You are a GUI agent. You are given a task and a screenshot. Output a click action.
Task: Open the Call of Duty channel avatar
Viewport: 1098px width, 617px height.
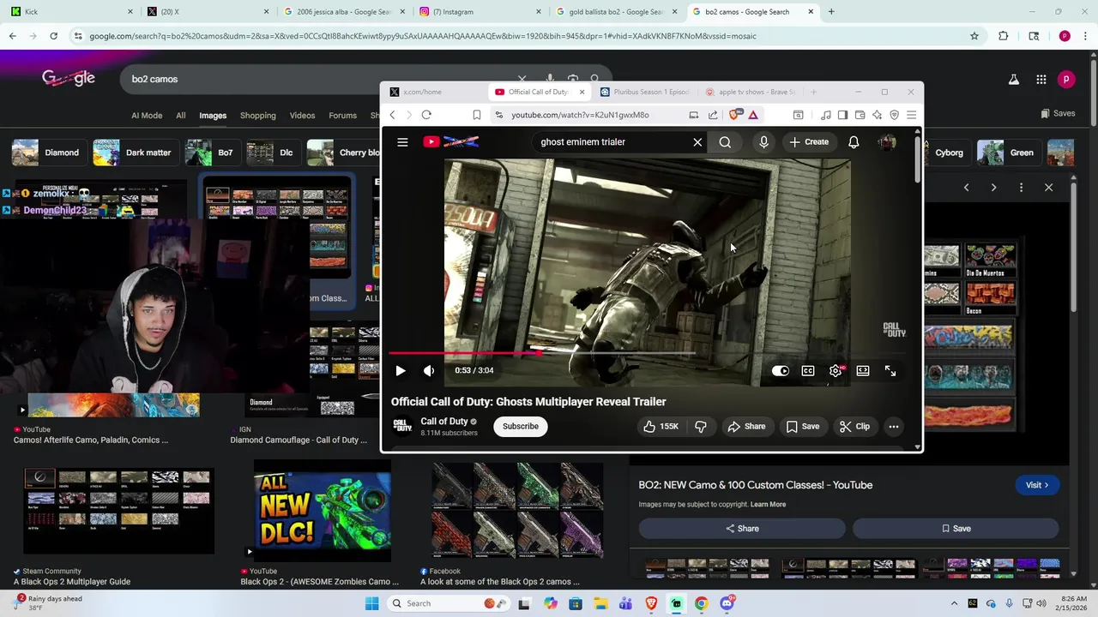[401, 426]
